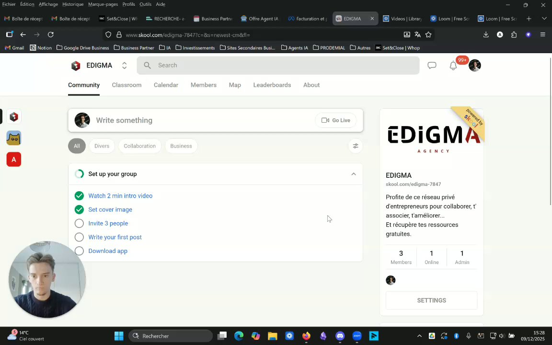Image resolution: width=552 pixels, height=345 pixels.
Task: Switch to the Videos | Library tab
Action: [x=402, y=19]
